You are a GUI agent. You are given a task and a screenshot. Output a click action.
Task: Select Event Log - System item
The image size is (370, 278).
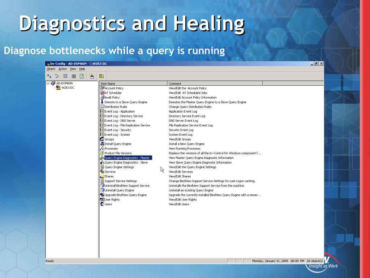click(117, 135)
